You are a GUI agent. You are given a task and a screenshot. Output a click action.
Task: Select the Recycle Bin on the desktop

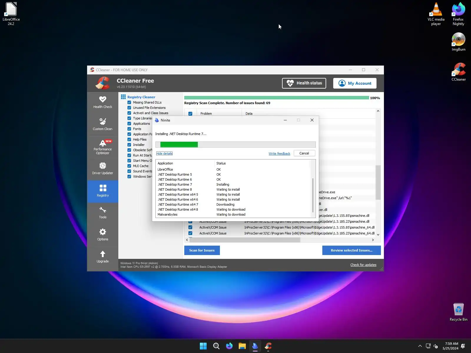458,312
